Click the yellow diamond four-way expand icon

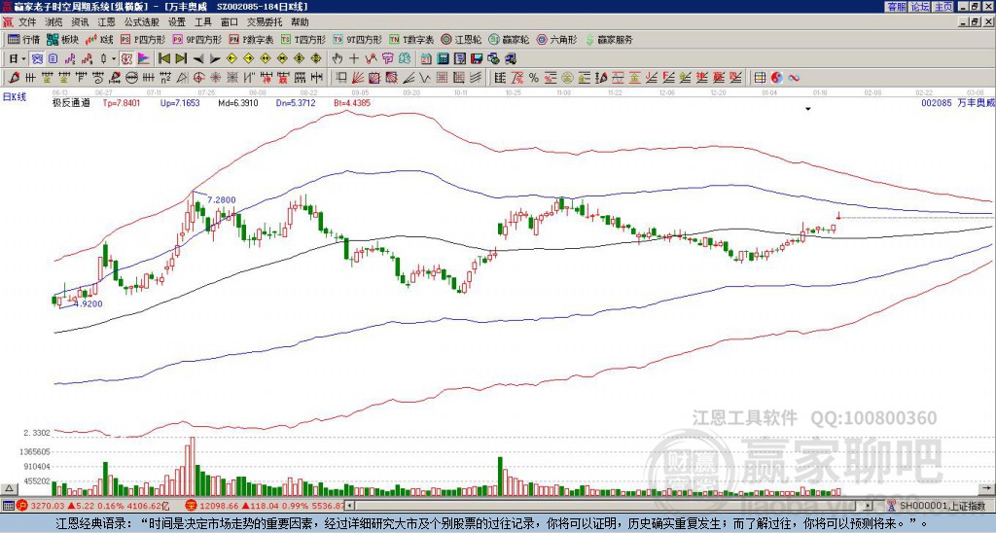[x=316, y=59]
